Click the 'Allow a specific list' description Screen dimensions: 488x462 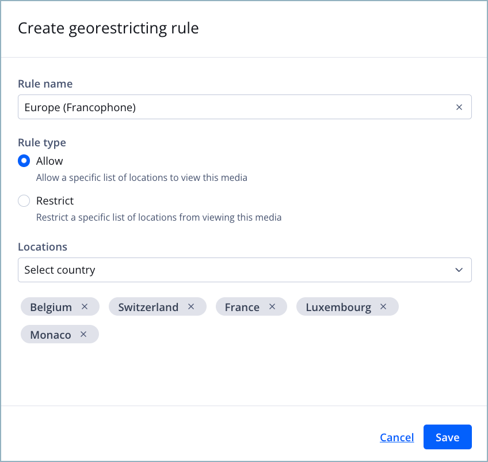(x=142, y=177)
